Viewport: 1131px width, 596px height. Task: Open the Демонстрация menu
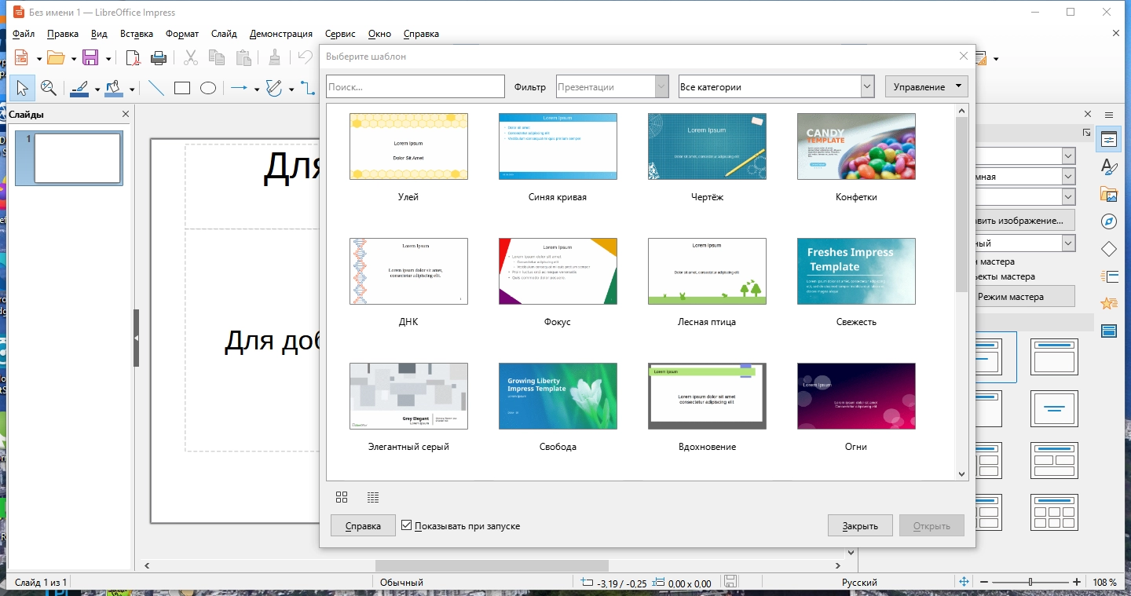(281, 34)
